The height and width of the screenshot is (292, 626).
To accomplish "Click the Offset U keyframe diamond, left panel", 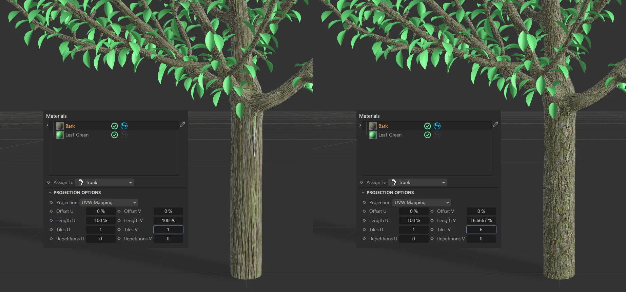I will click(51, 211).
